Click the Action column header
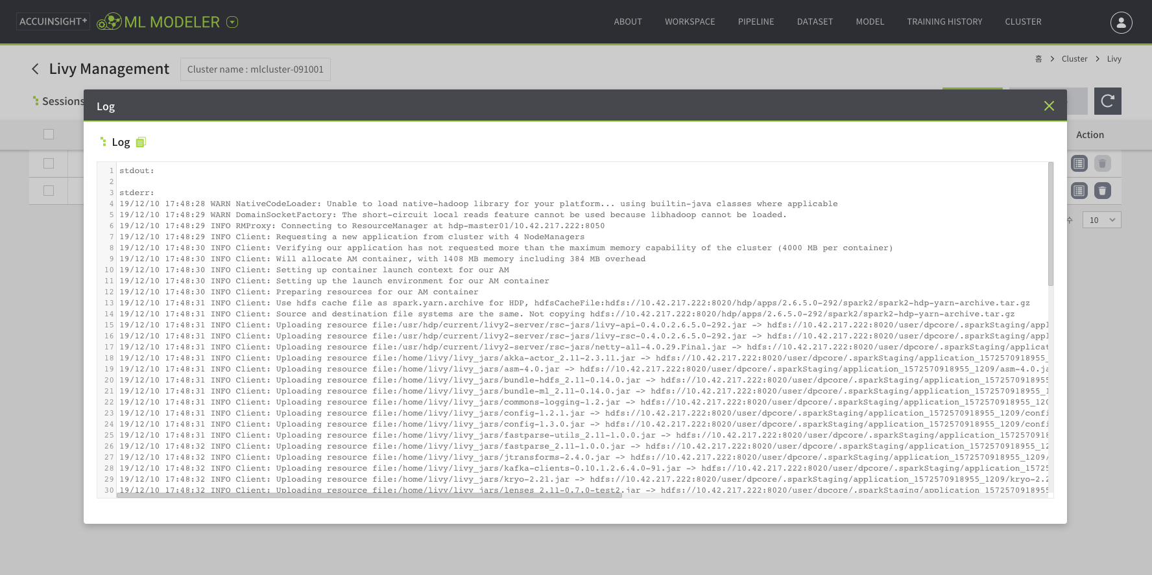Viewport: 1152px width, 575px height. (x=1090, y=135)
